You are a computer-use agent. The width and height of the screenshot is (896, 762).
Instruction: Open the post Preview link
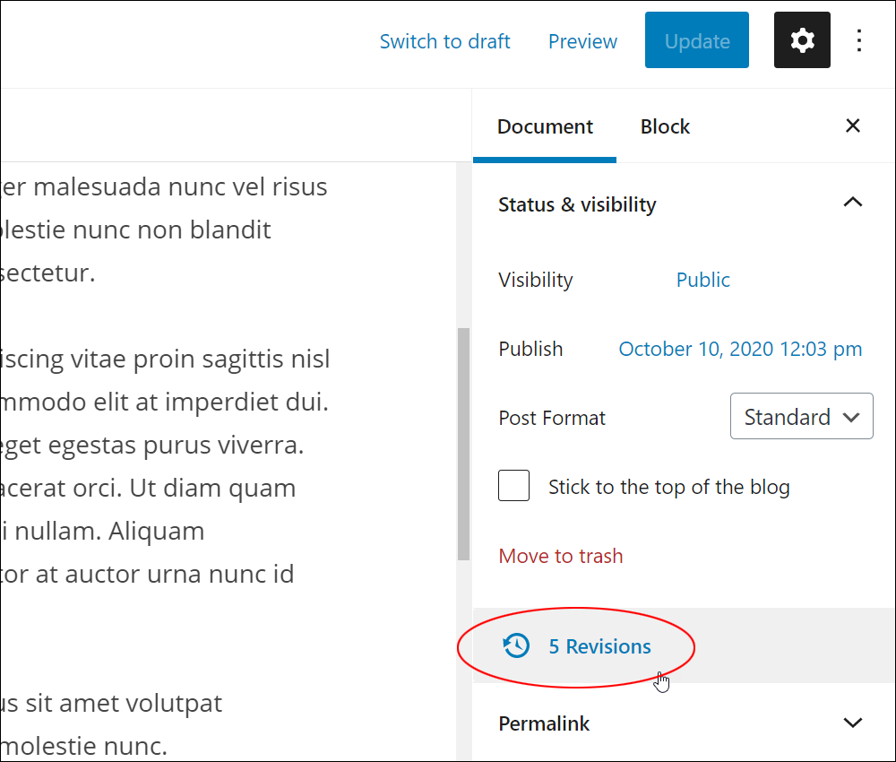tap(582, 41)
